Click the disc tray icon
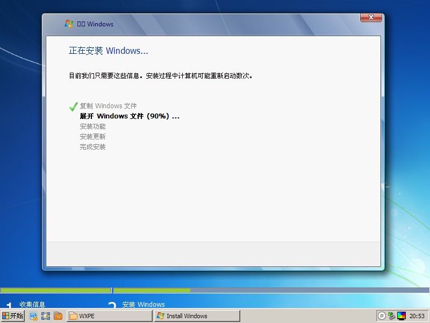 pyautogui.click(x=382, y=316)
